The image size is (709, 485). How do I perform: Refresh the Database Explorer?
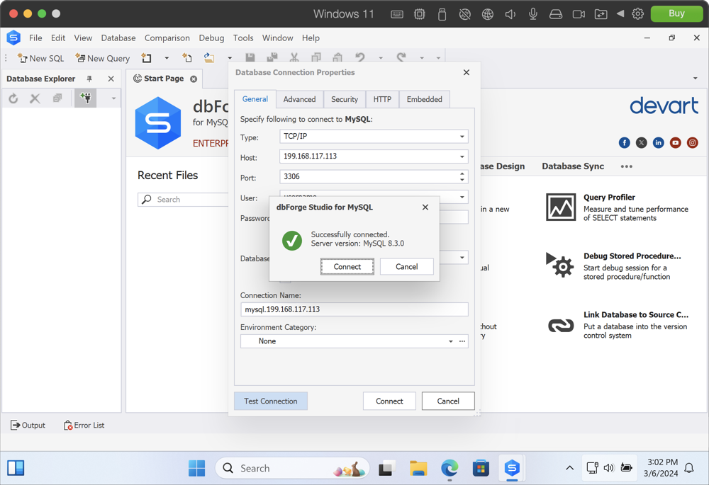pos(13,98)
